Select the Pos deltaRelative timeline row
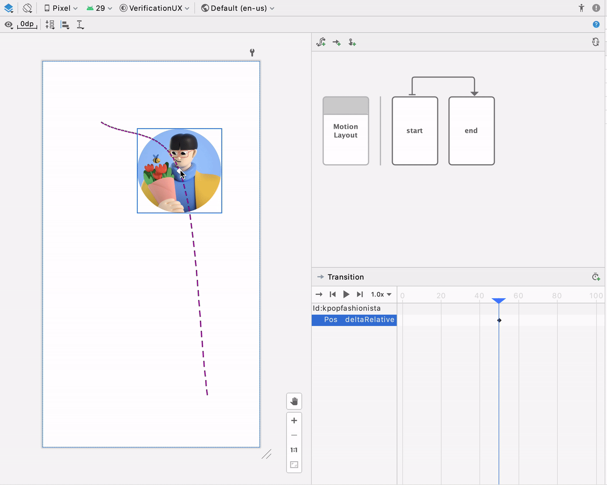The height and width of the screenshot is (485, 607). click(x=354, y=320)
